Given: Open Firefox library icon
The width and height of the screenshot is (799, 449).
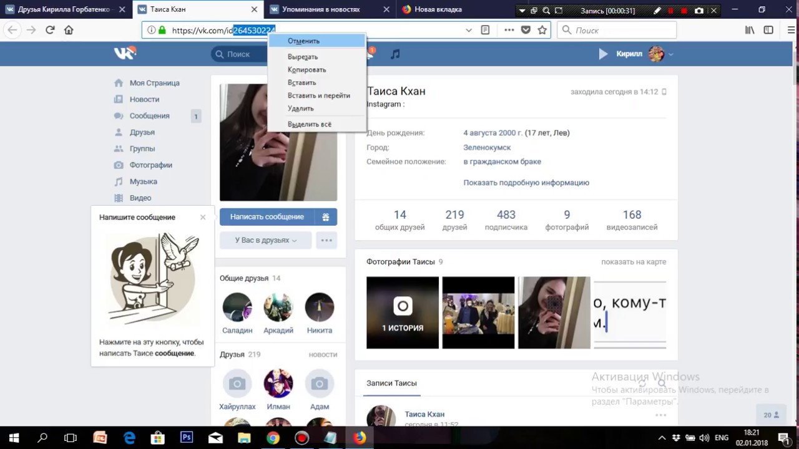Looking at the screenshot, I should click(750, 30).
